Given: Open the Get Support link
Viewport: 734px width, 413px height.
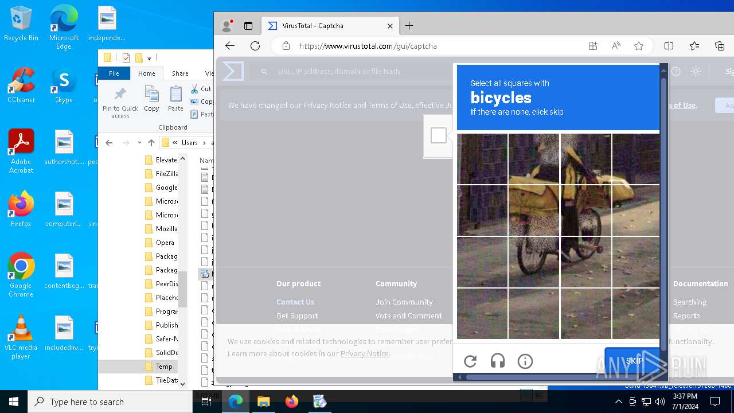Looking at the screenshot, I should (x=297, y=315).
